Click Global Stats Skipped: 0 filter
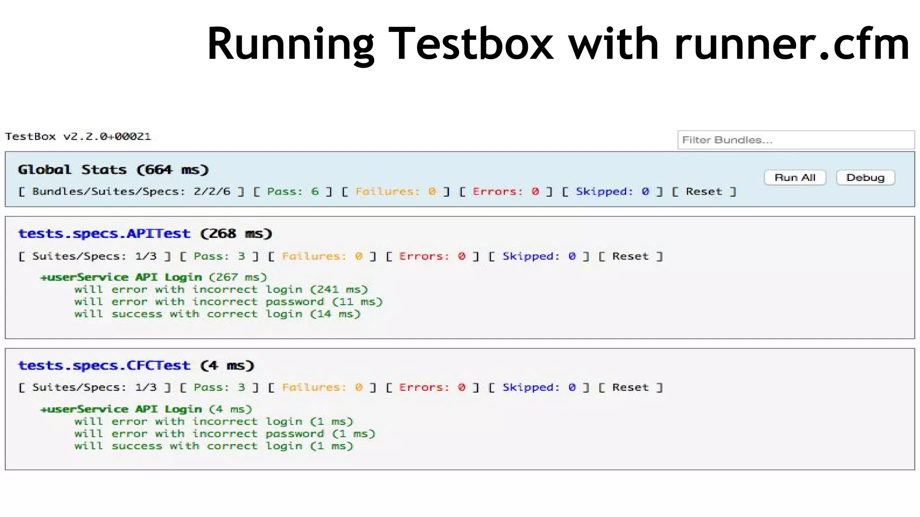920x517 pixels. [x=612, y=192]
